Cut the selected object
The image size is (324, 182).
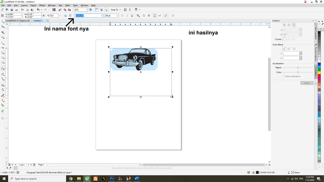(23, 10)
